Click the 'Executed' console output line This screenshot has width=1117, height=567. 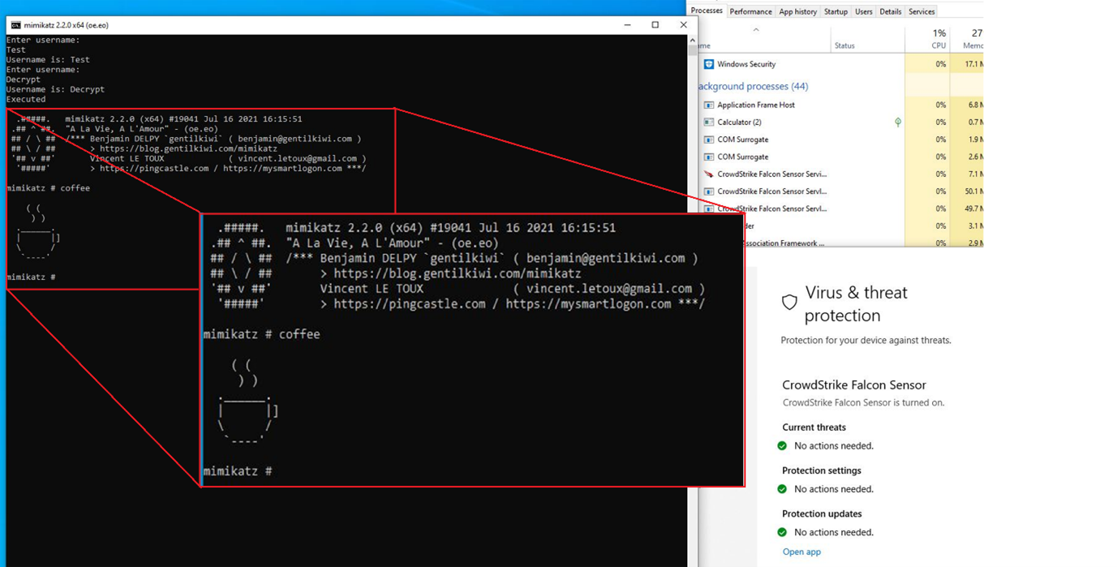(26, 99)
